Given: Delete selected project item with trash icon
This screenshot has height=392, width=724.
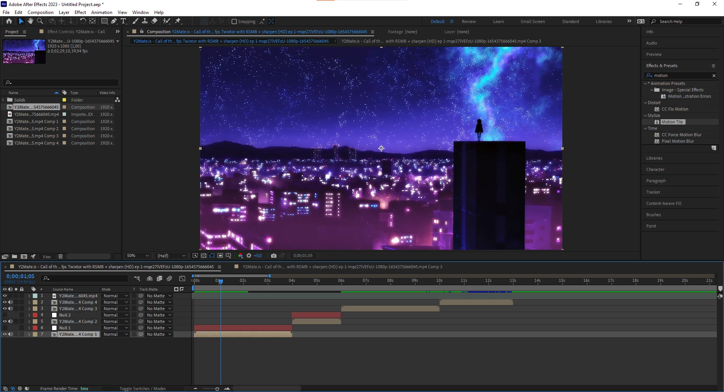Looking at the screenshot, I should click(60, 257).
